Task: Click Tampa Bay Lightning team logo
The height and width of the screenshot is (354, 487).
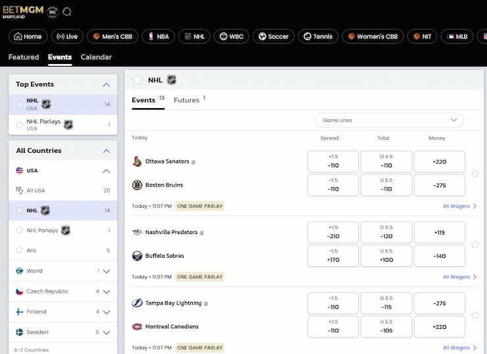Action: click(137, 303)
